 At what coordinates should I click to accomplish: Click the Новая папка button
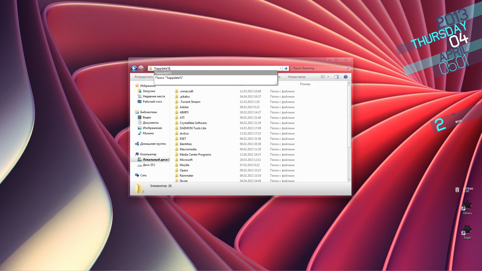click(296, 77)
